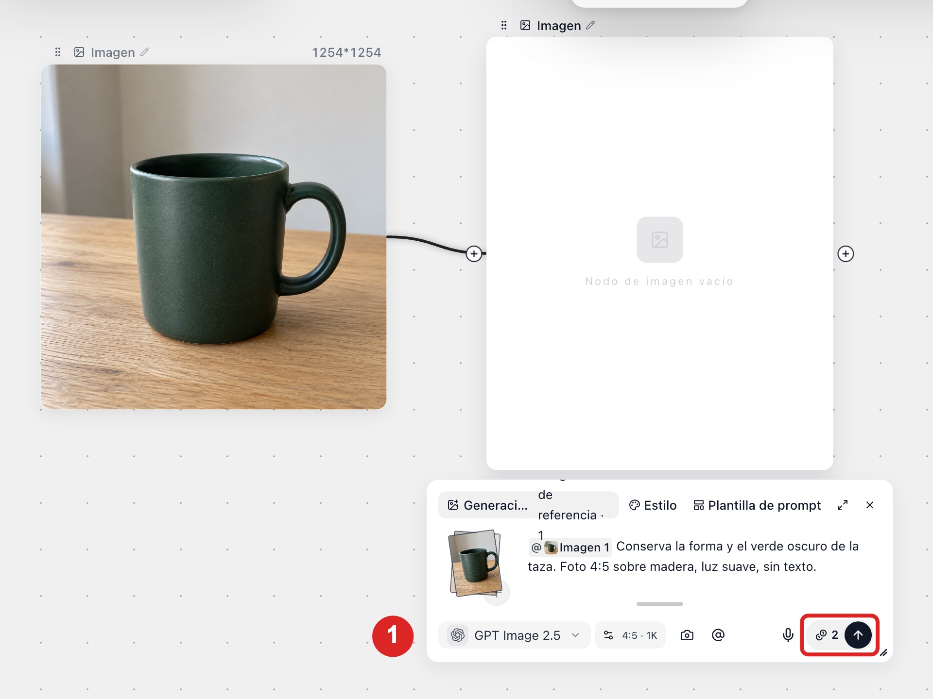Viewport: 933px width, 699px height.
Task: Click the mug reference thumbnail in prompt
Action: [x=475, y=564]
